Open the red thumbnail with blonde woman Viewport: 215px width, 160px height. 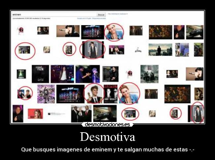35,114
